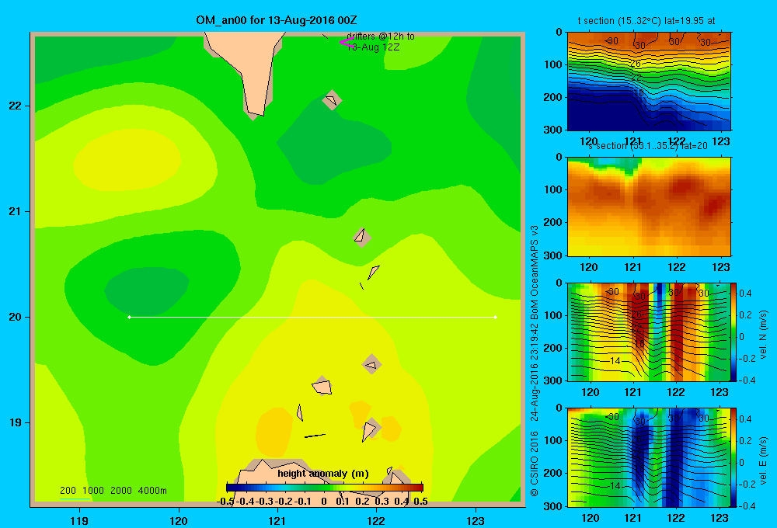
Task: Click the "t section (15..32°C) lat=19.95 at" title
Action: (x=646, y=21)
